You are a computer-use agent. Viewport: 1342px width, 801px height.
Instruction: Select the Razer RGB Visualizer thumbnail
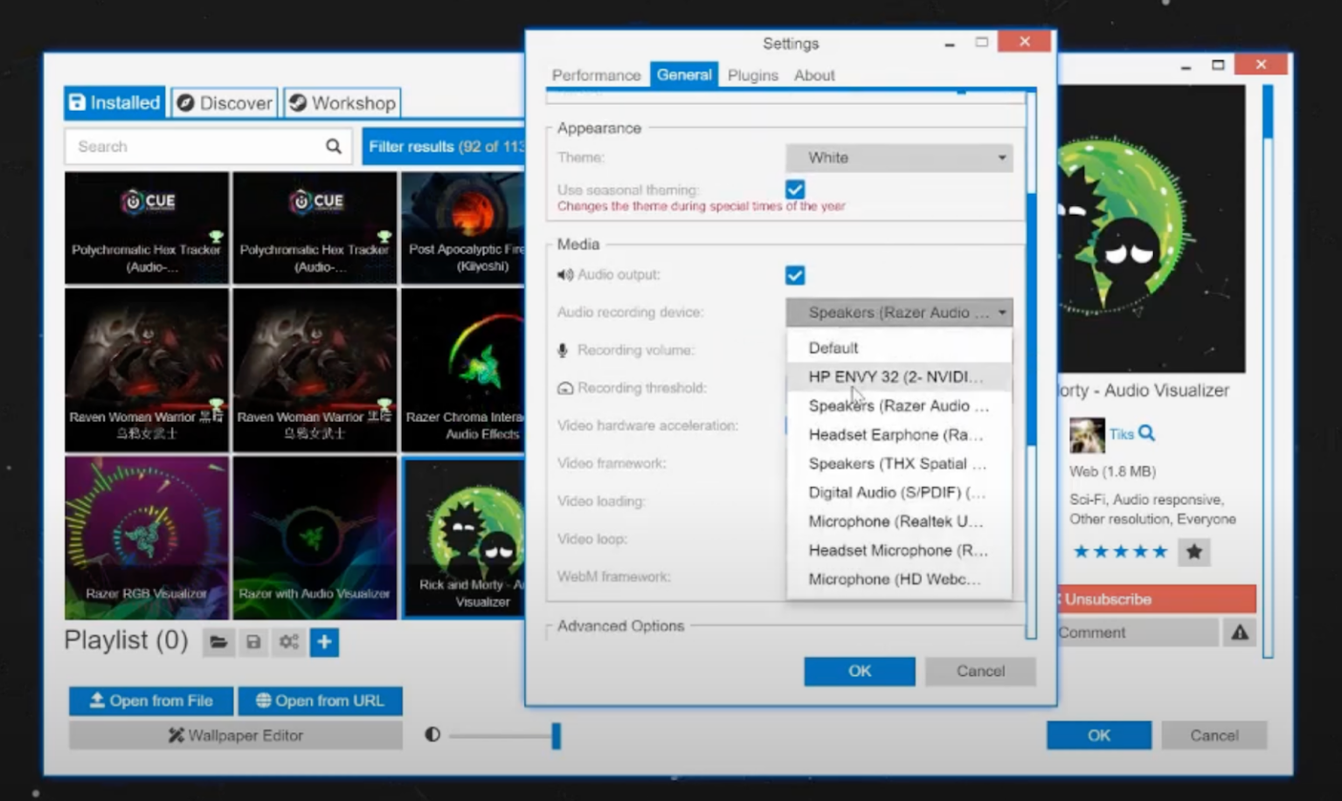pos(147,537)
